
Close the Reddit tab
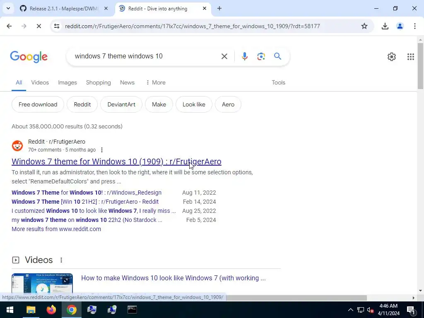coord(205,9)
